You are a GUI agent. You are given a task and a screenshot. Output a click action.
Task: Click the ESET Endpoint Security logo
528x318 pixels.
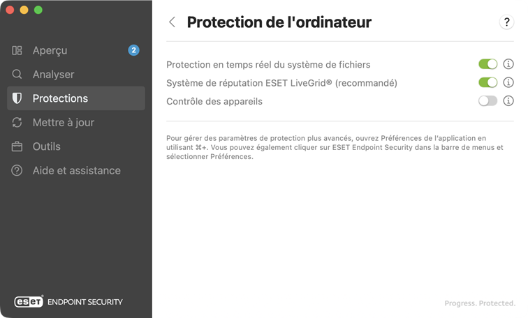point(68,302)
